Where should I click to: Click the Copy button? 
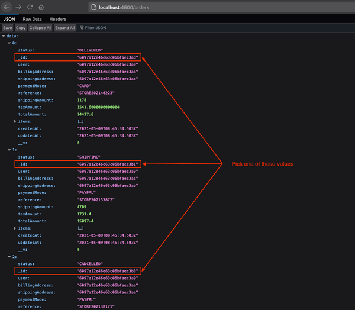click(x=21, y=28)
